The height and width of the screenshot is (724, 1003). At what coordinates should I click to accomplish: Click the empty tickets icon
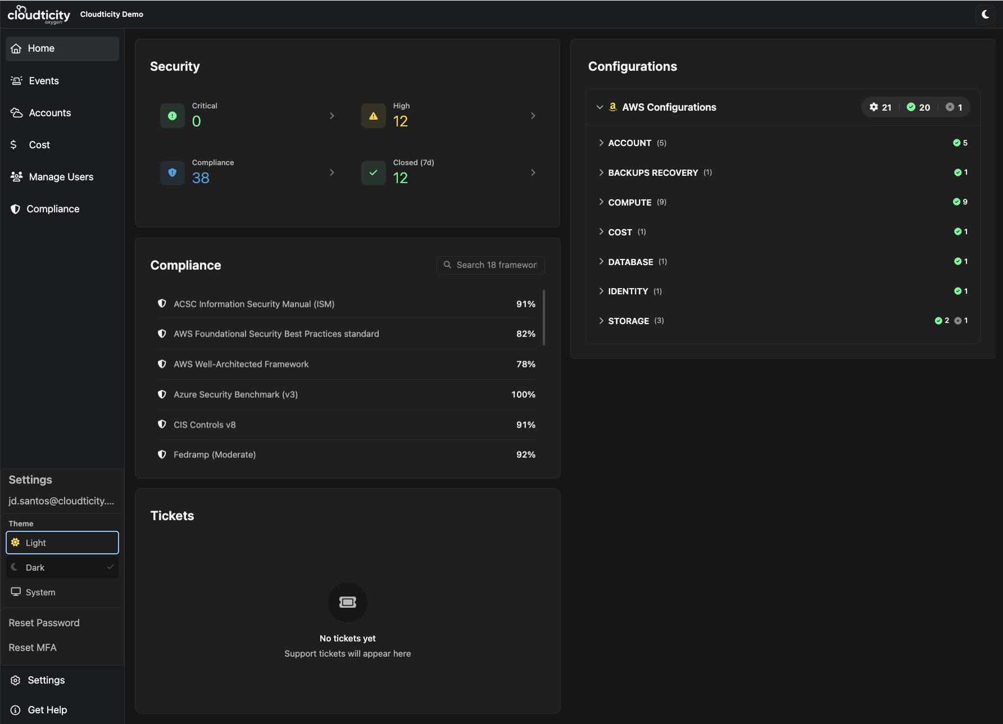(x=347, y=602)
